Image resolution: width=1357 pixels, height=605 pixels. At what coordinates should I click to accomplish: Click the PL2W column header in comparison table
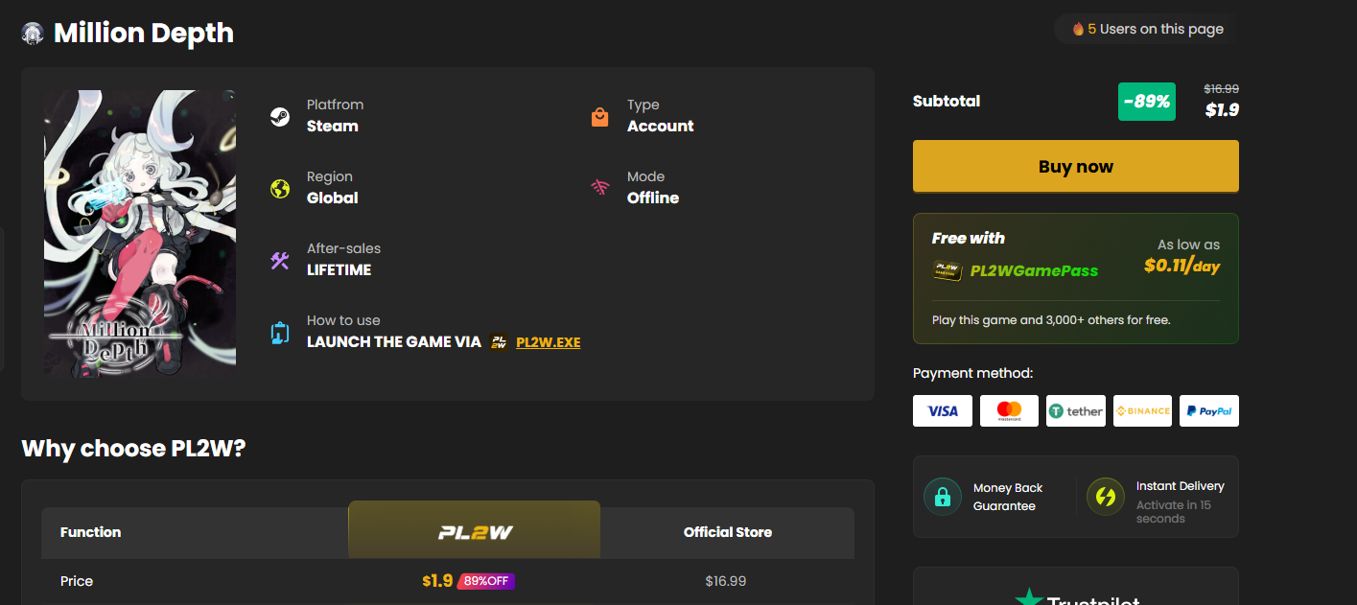pos(474,532)
